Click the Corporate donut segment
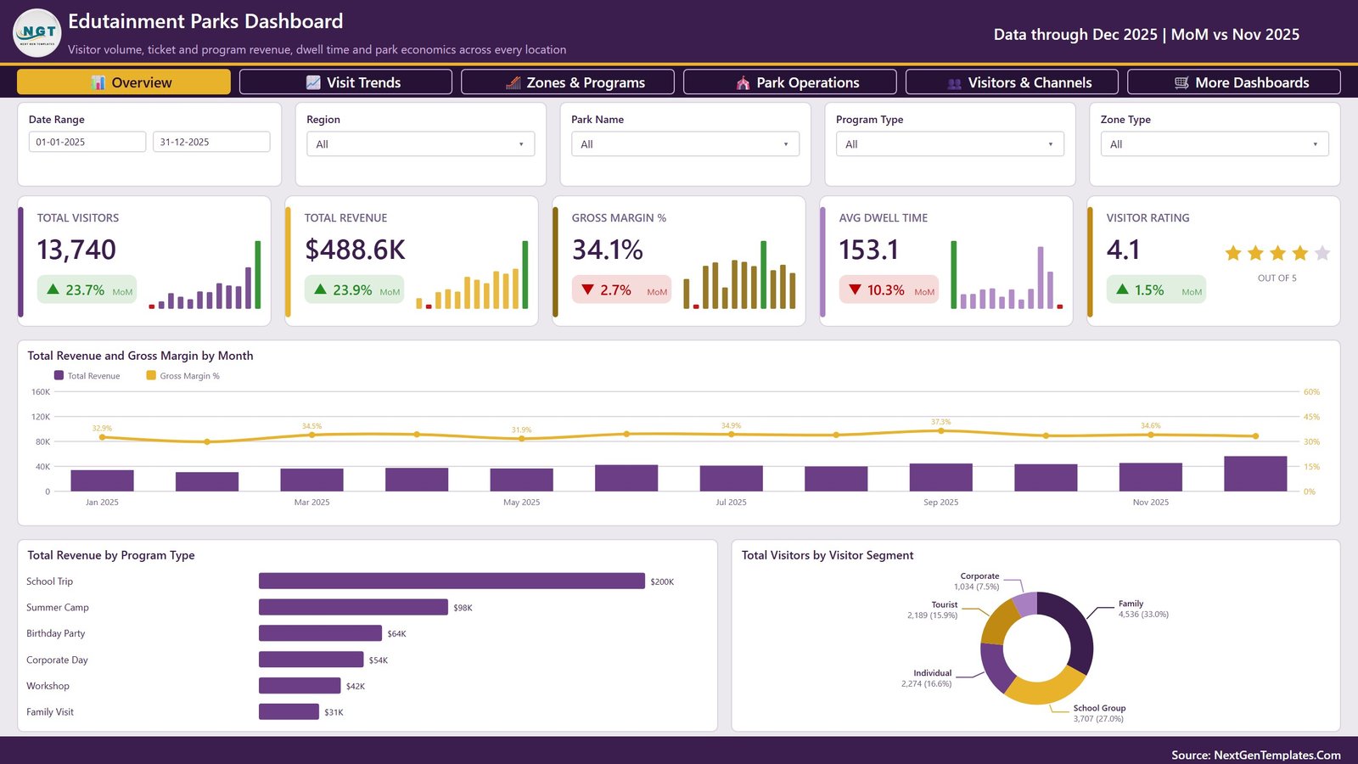 click(1025, 604)
